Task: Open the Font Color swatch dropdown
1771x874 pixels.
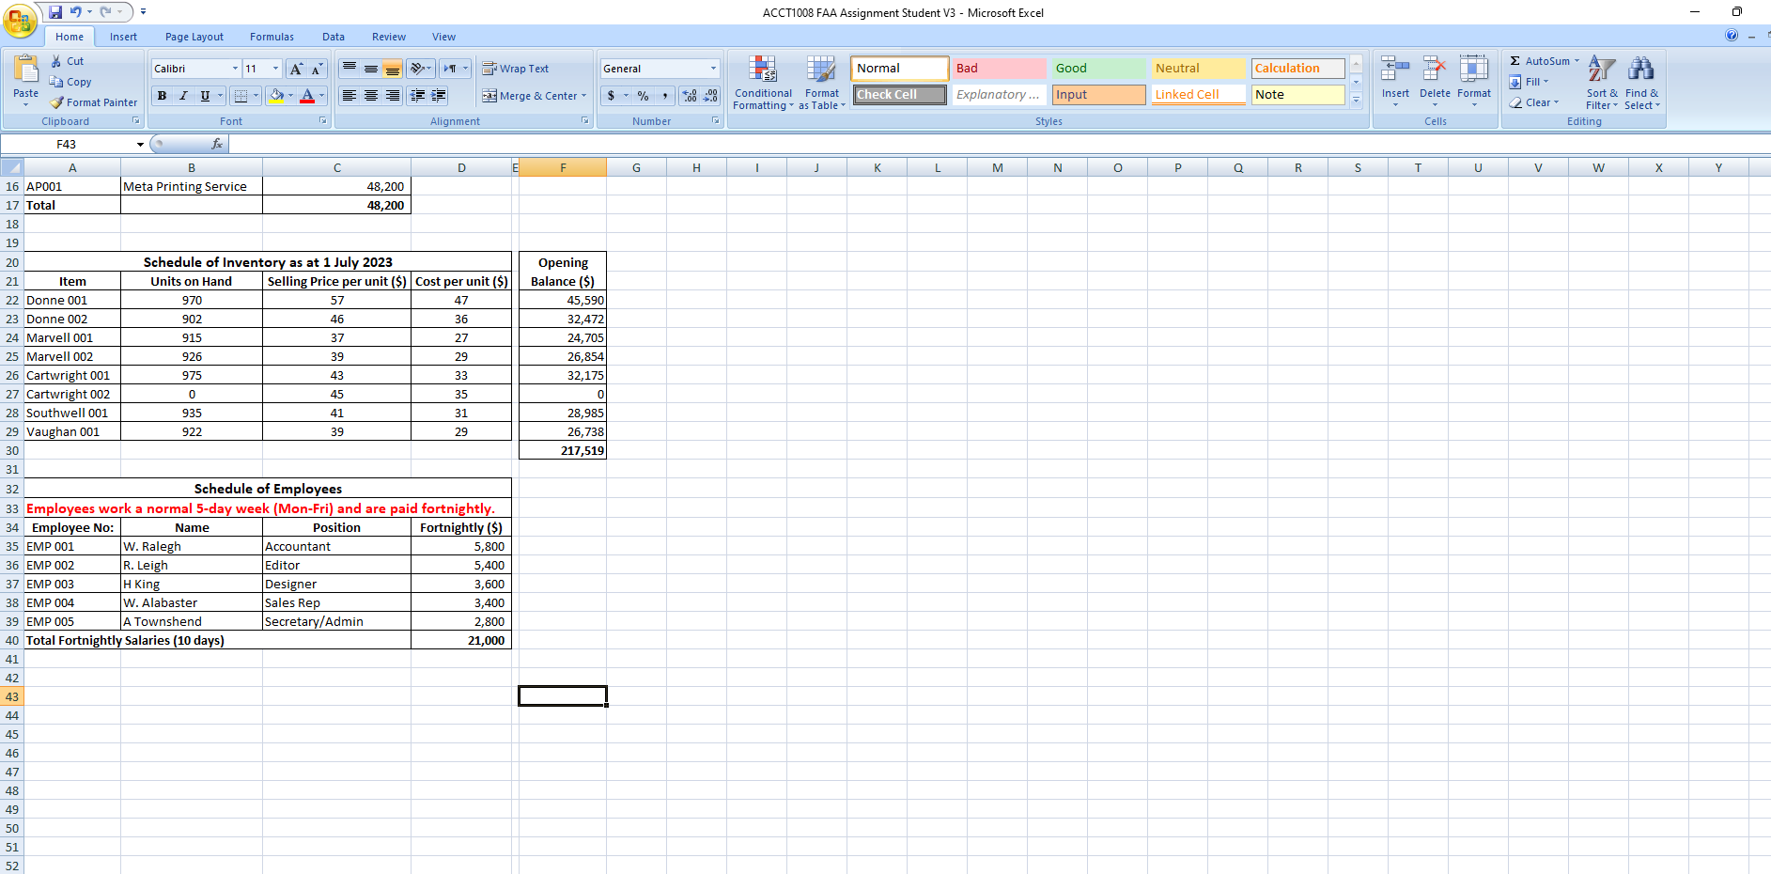Action: (320, 95)
